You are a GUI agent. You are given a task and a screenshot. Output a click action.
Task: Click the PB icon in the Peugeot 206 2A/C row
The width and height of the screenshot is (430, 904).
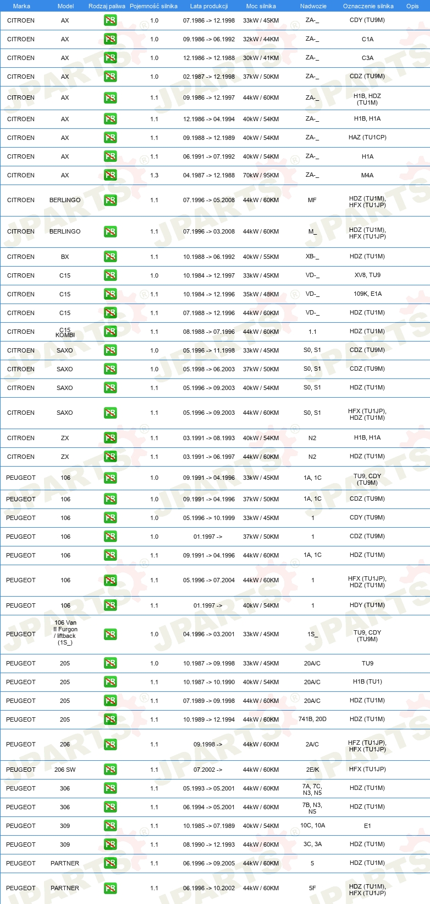coord(110,745)
